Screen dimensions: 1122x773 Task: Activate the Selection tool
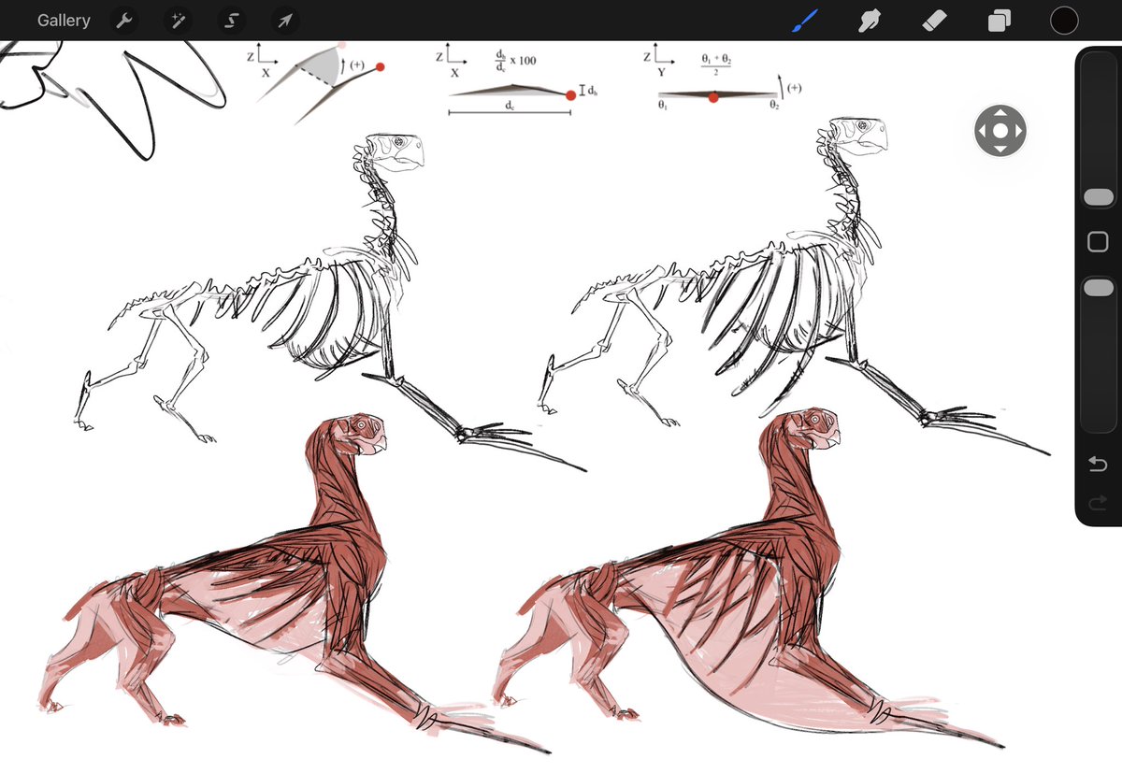(x=230, y=20)
